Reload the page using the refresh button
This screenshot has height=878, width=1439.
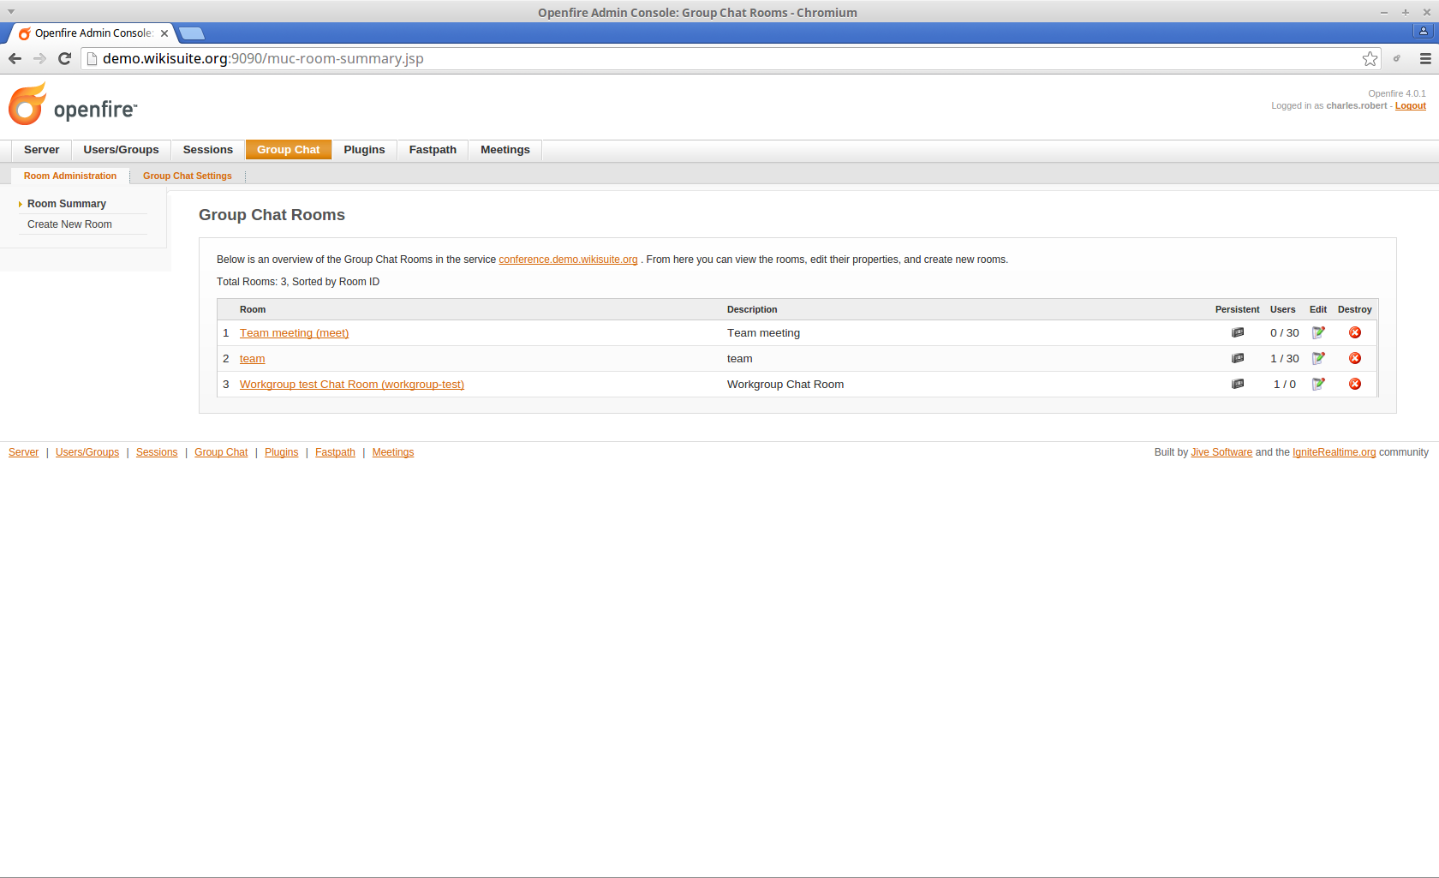[x=64, y=58]
